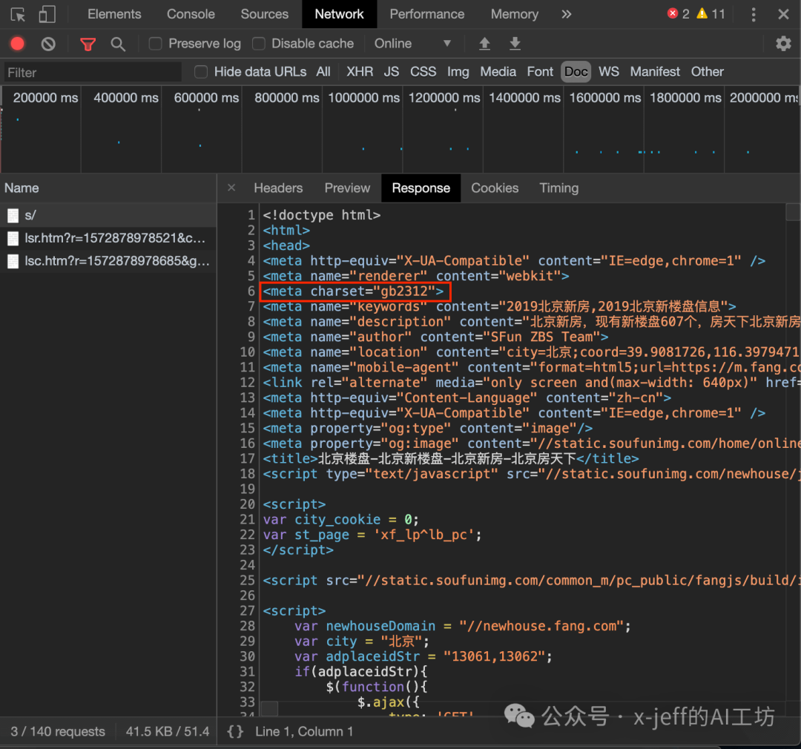Open network settings gear icon
The height and width of the screenshot is (749, 801).
(x=783, y=44)
